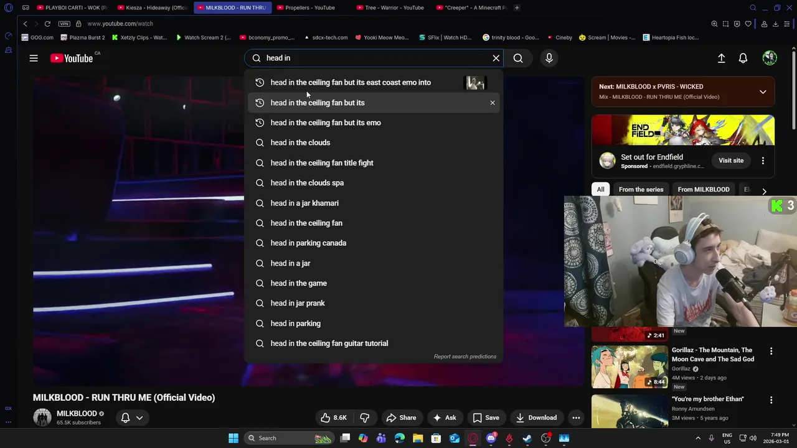797x448 pixels.
Task: Choose the "head in a jar" suggestion
Action: point(373,263)
